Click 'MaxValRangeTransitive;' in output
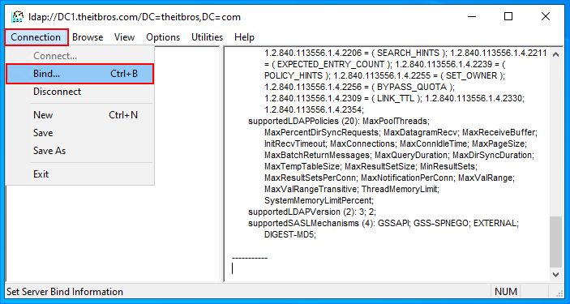Image resolution: width=570 pixels, height=304 pixels. 311,189
